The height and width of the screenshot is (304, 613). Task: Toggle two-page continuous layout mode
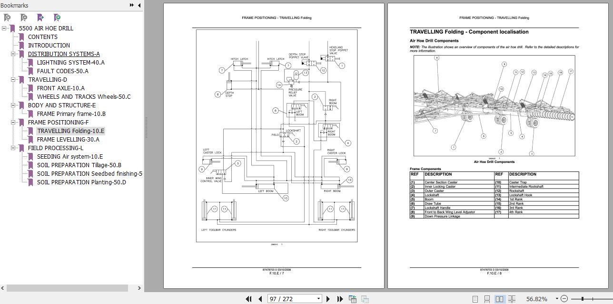512,299
